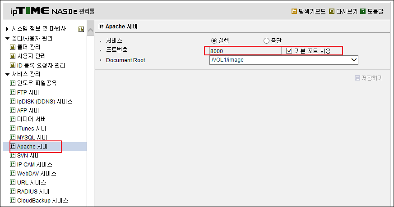Open URL 서비스 page
Image resolution: width=394 pixels, height=207 pixels.
click(x=32, y=182)
